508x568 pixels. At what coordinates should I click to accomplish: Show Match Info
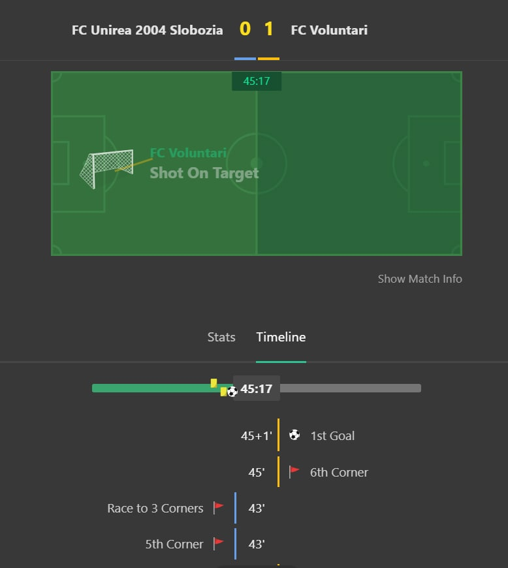pos(419,279)
